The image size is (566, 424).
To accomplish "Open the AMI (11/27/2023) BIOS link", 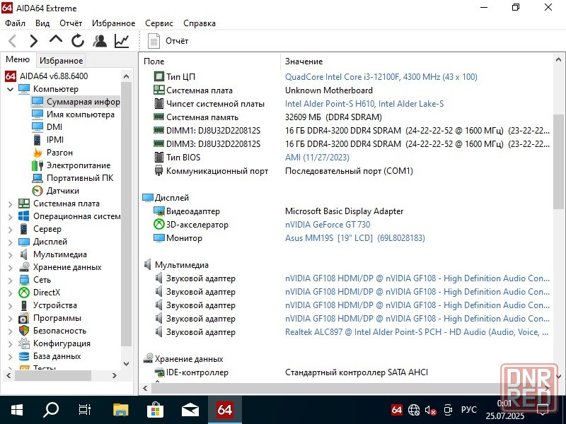I will (x=317, y=158).
